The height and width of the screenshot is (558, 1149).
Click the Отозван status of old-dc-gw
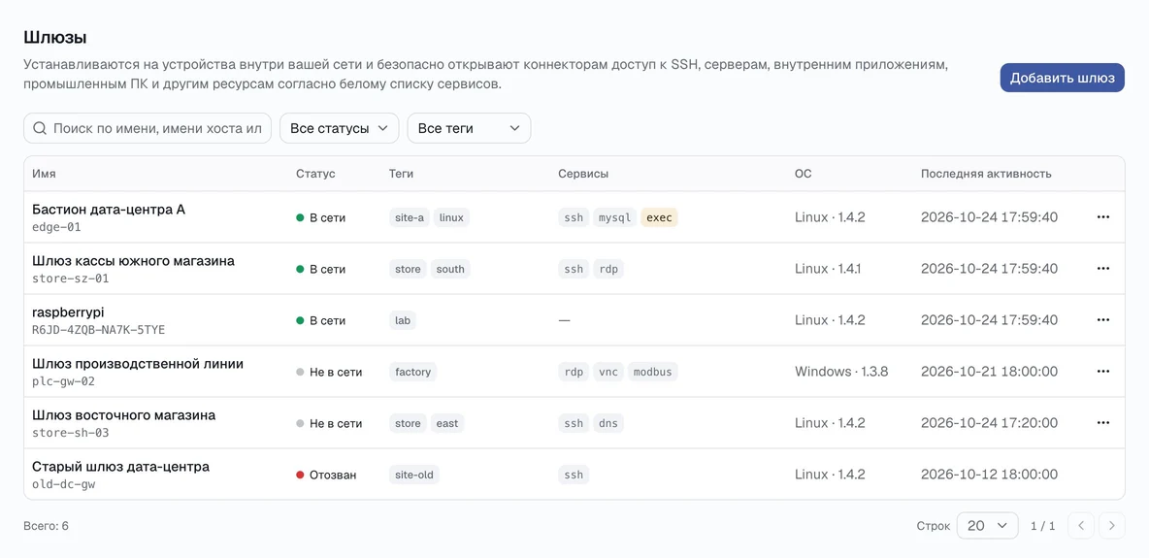326,475
